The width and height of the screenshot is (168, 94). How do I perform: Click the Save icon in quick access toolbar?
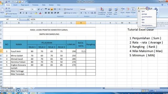[x=6, y=2]
